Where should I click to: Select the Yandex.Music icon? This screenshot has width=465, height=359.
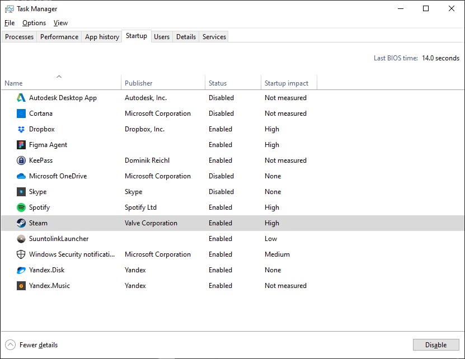(x=21, y=286)
